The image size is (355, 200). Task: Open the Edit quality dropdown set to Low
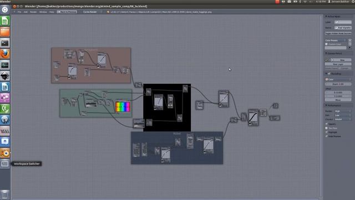[x=343, y=115]
